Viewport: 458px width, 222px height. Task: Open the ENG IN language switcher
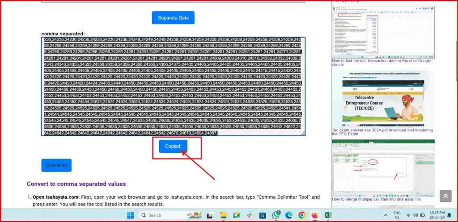397,215
